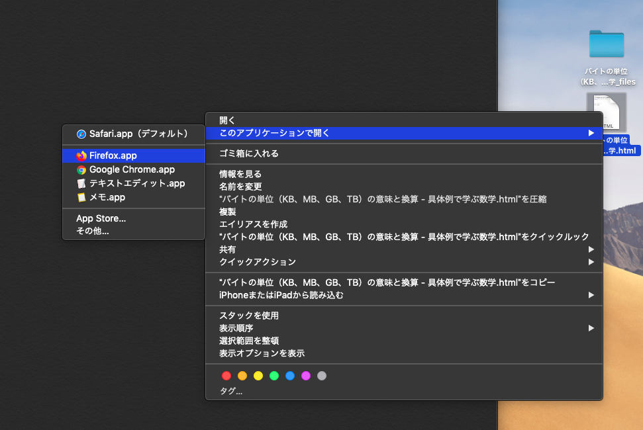Click the Safari compass icon in submenu
Viewport: 643px width, 430px height.
coord(81,134)
